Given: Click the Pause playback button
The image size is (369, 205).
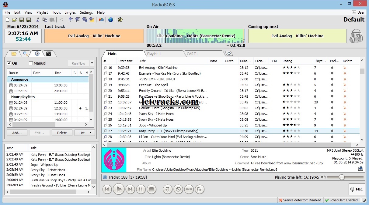Looking at the screenshot, I should point(141,190).
